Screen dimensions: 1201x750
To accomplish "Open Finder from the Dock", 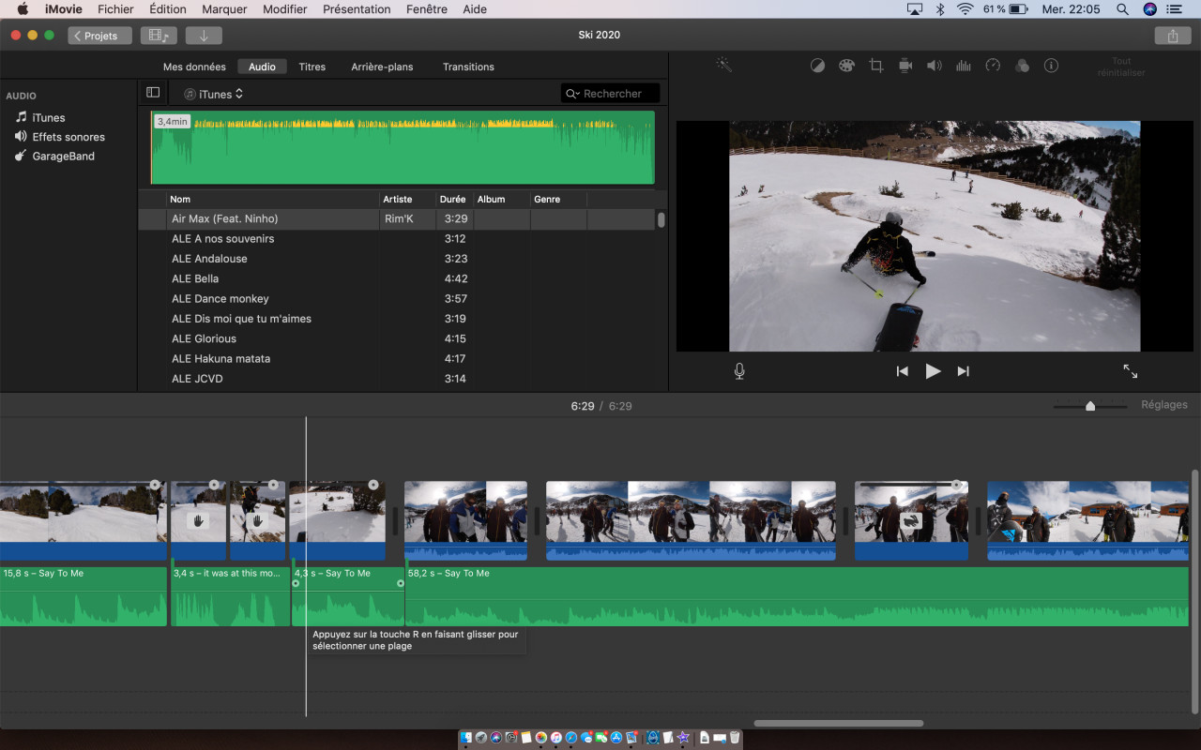I will pos(466,738).
